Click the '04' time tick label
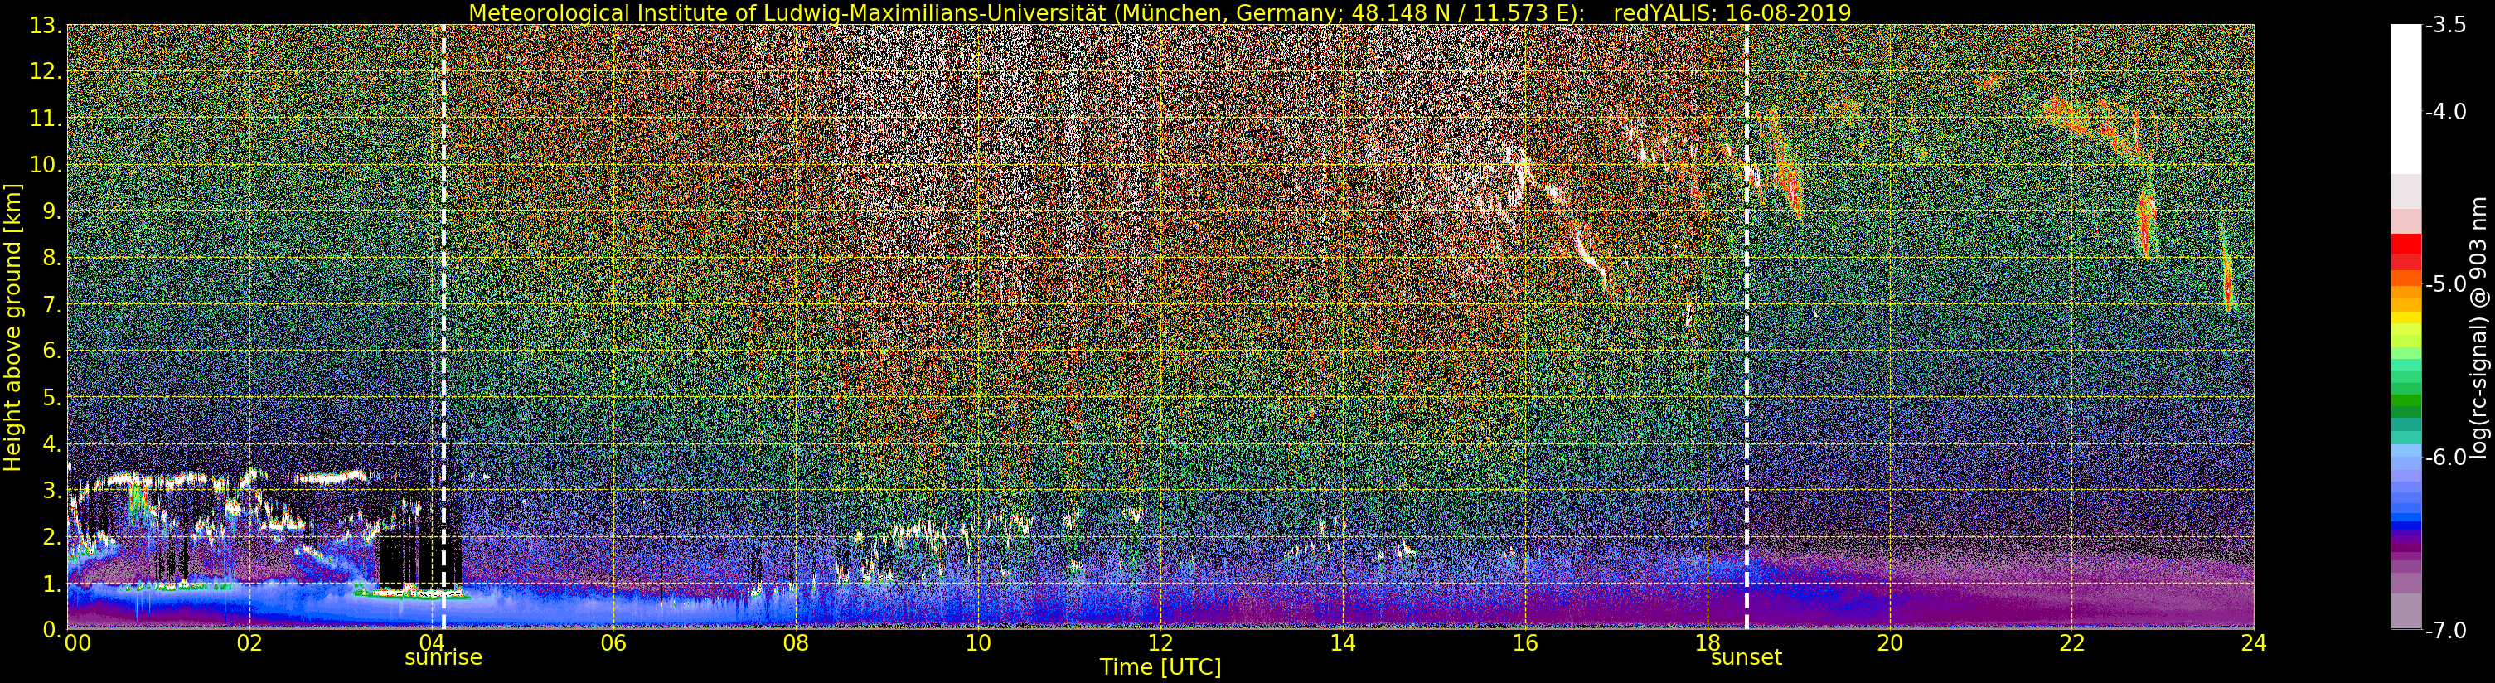2495x683 pixels. (431, 643)
